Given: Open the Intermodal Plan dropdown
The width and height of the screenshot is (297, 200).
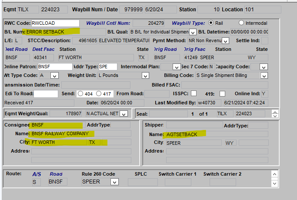Looking at the screenshot, I should coord(177,67).
